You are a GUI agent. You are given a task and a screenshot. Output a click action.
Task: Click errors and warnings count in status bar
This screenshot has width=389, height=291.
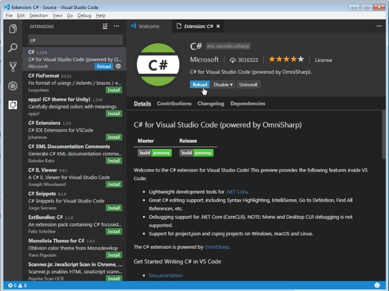click(x=18, y=285)
